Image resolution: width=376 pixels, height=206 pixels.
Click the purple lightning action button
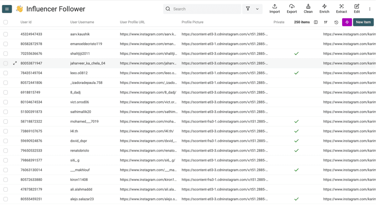click(x=347, y=22)
